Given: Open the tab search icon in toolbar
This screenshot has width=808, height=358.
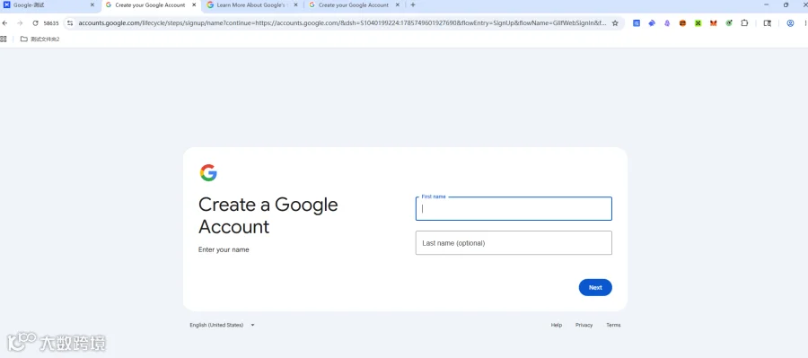Looking at the screenshot, I should point(768,23).
